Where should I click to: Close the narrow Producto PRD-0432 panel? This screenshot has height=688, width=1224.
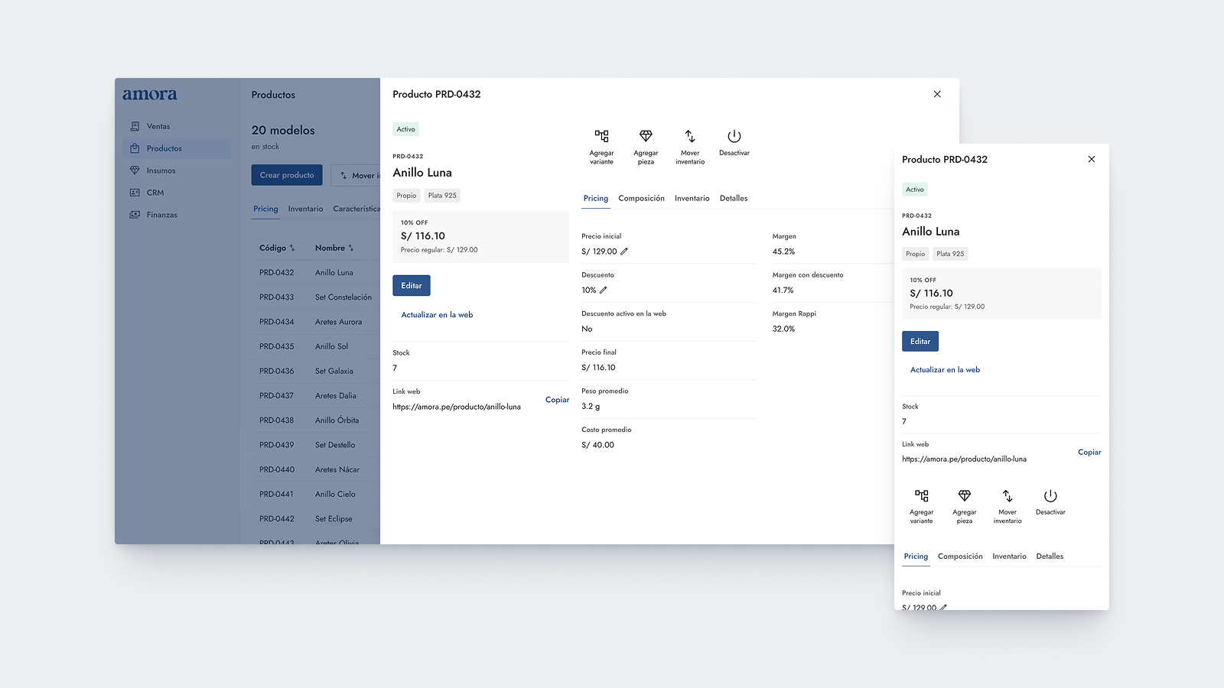1092,159
